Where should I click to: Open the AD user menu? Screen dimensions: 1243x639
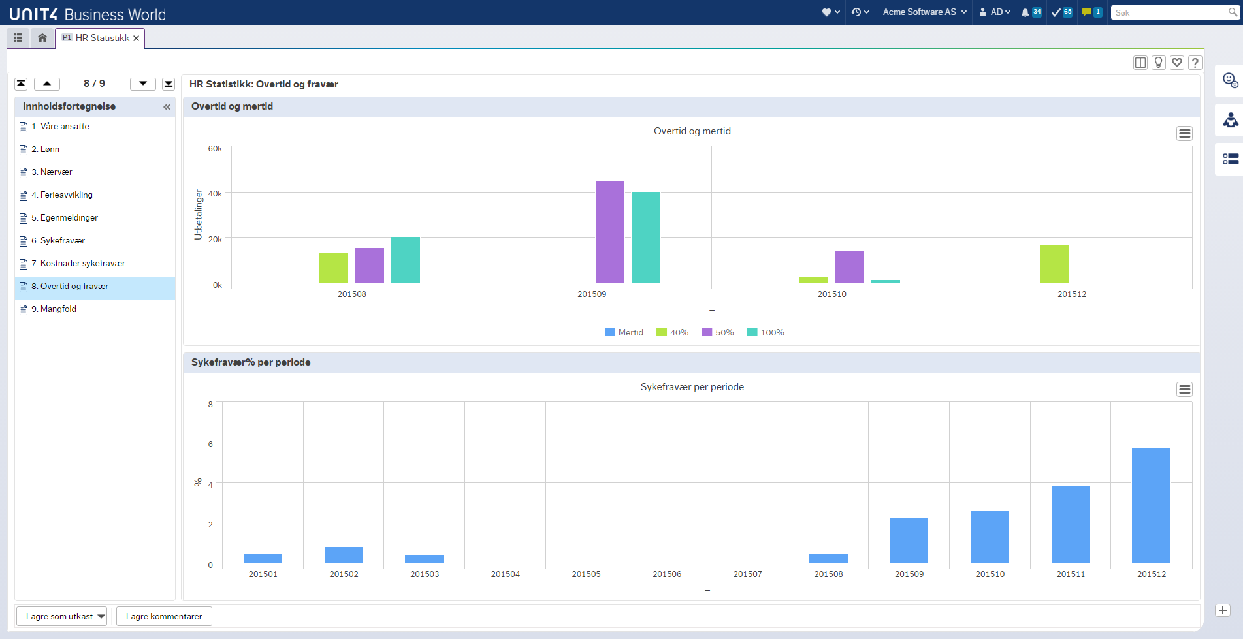click(995, 12)
